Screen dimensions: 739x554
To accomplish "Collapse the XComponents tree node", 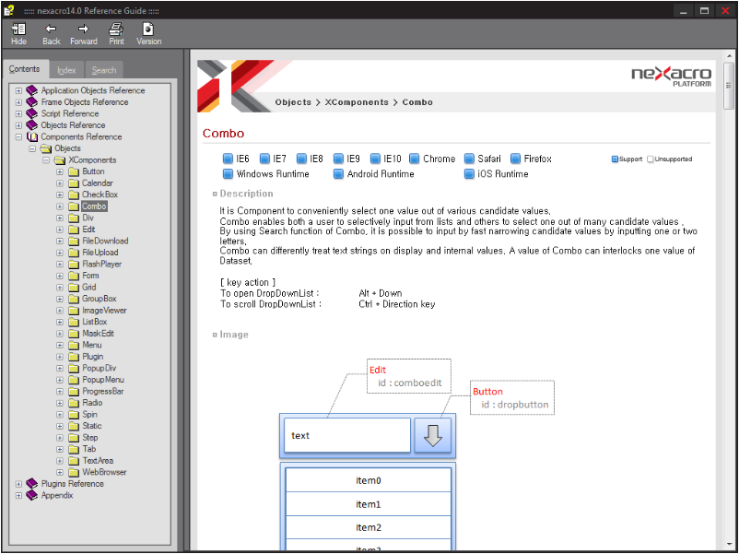I will point(46,160).
